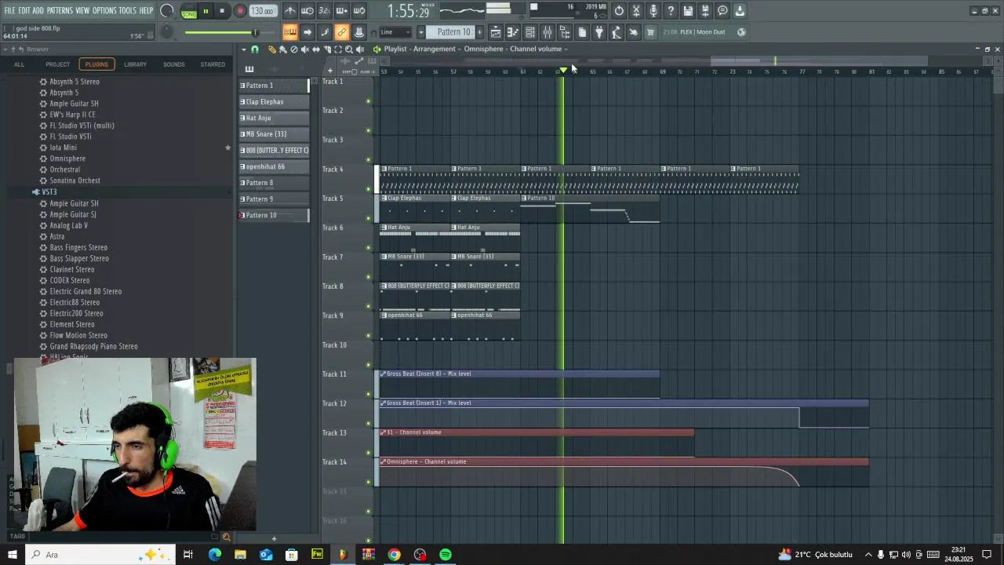This screenshot has height=565, width=1004.
Task: Mute Track 4 using its green dot
Action: pyautogui.click(x=368, y=189)
